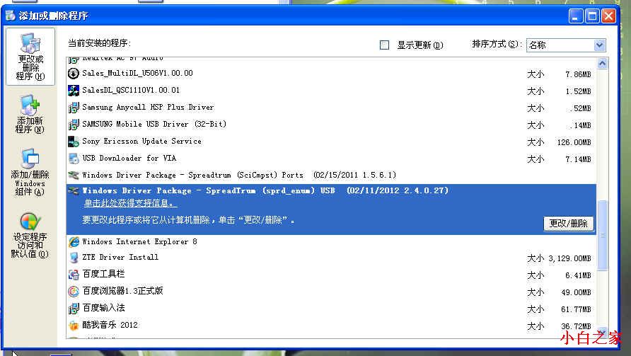Click the 3,129.00MB size value
631x356 pixels.
pos(570,258)
